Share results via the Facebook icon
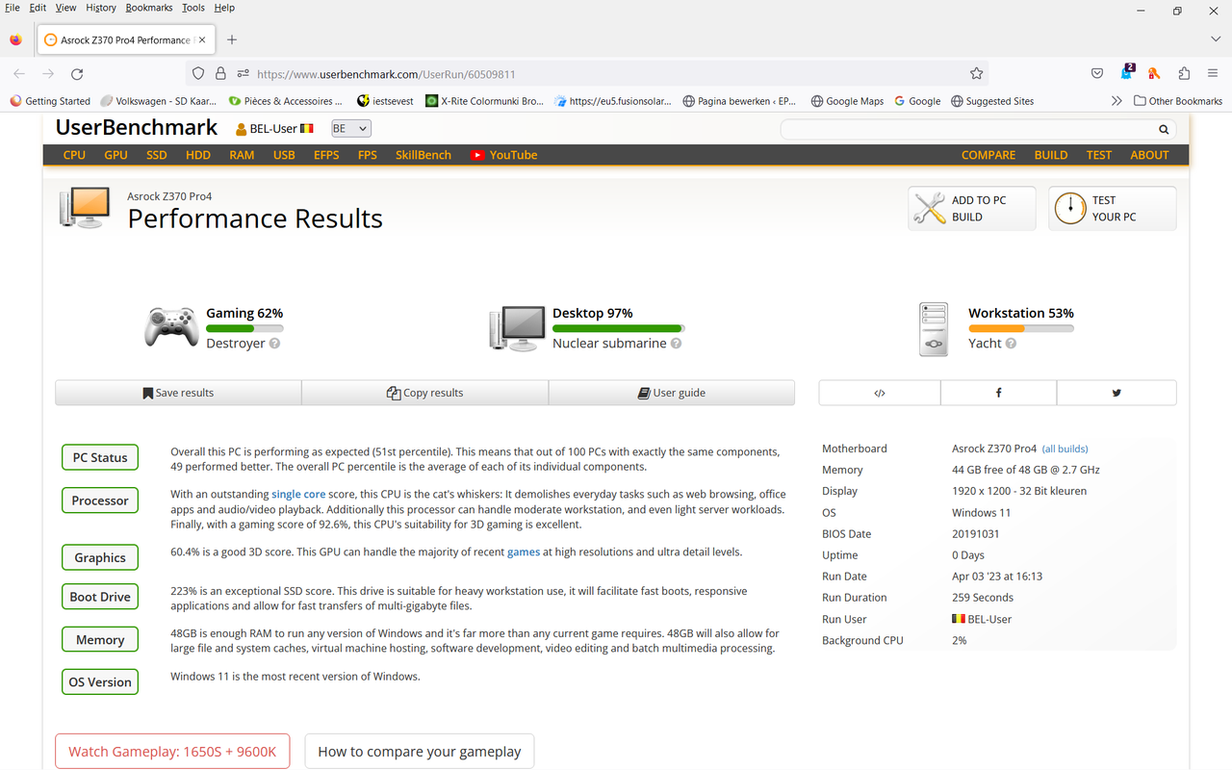Image resolution: width=1232 pixels, height=770 pixels. (998, 393)
